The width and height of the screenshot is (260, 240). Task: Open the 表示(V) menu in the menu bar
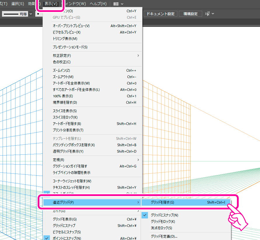pos(51,4)
